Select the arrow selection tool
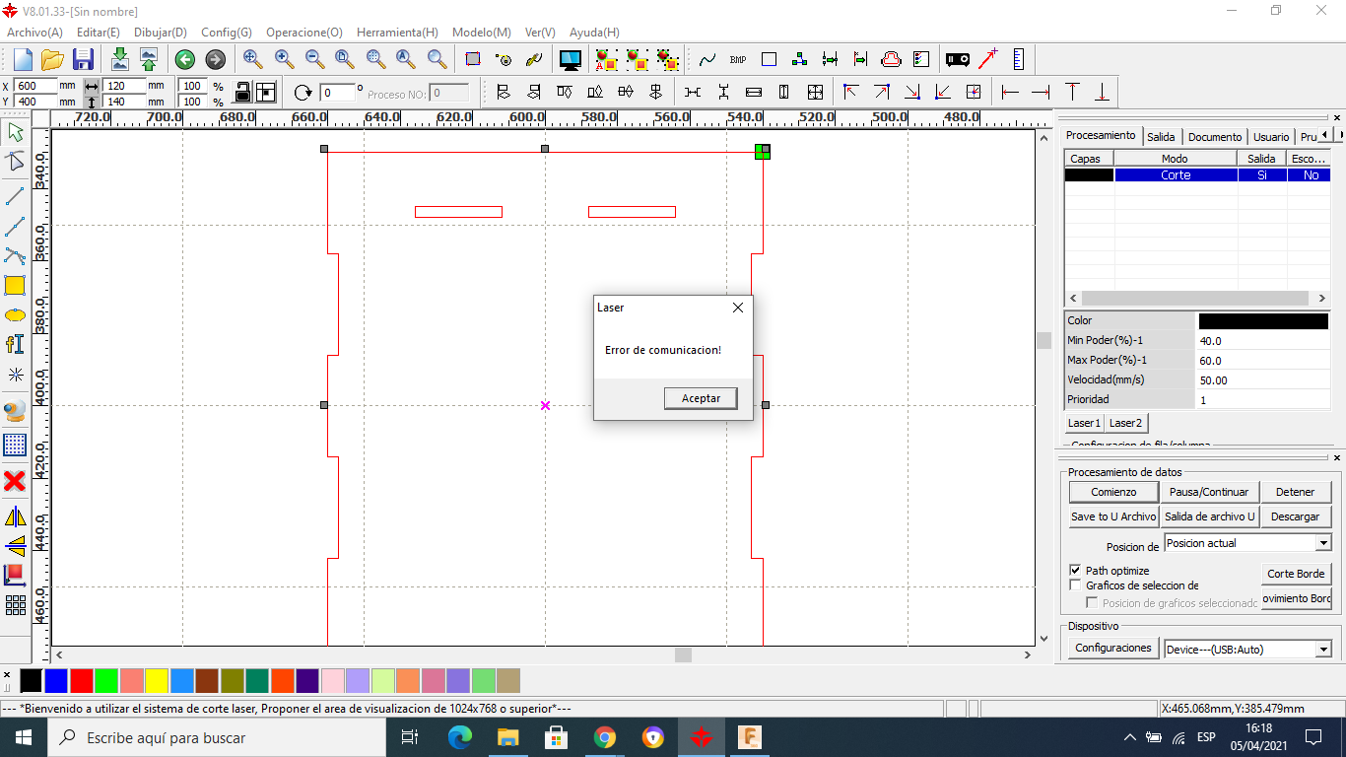The height and width of the screenshot is (757, 1346). pyautogui.click(x=15, y=132)
